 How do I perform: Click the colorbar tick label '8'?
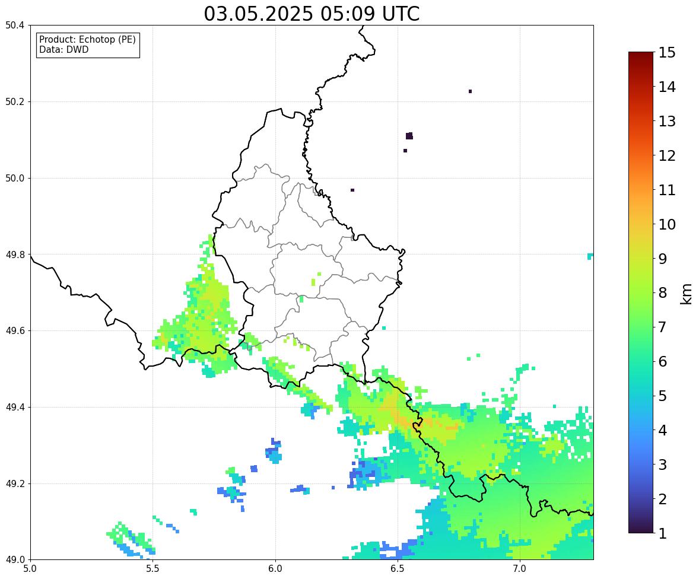[x=663, y=293]
